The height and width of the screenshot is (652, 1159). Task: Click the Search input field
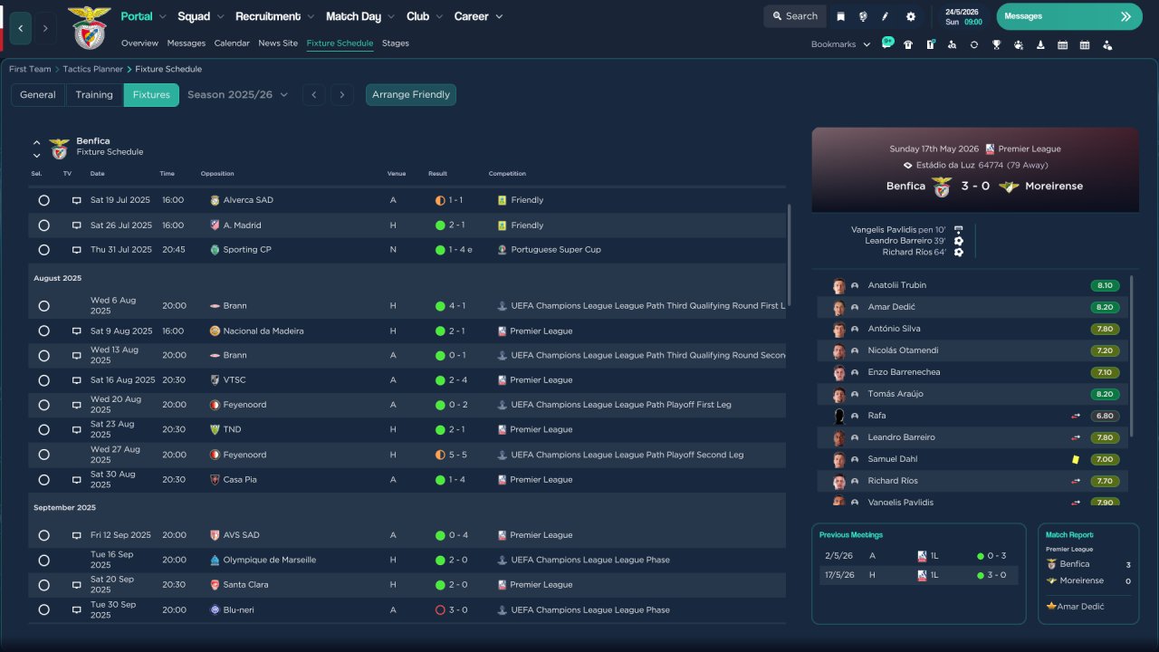click(x=793, y=16)
